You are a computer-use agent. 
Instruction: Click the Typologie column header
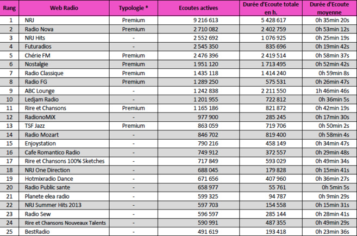point(133,9)
